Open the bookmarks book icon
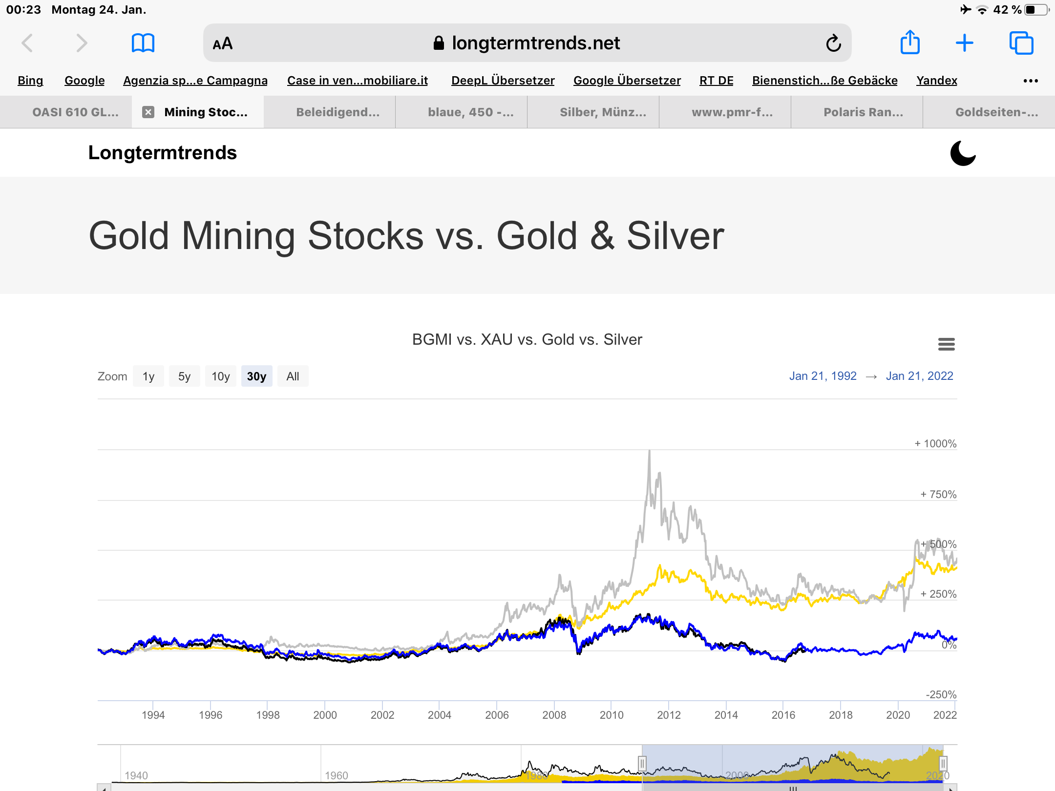This screenshot has width=1055, height=791. [143, 43]
